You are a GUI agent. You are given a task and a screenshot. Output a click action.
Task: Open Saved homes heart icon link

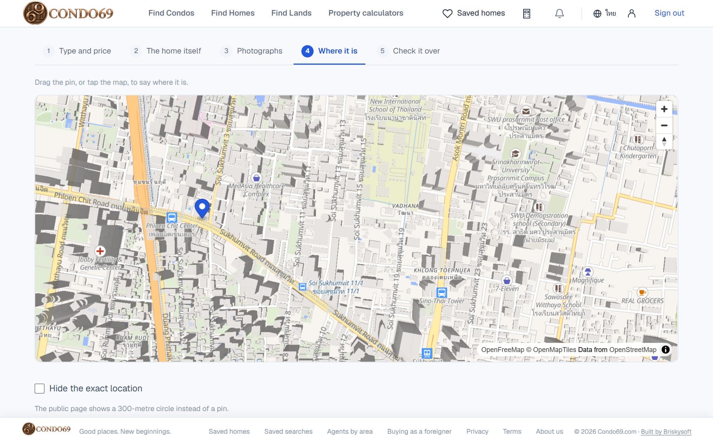(473, 13)
